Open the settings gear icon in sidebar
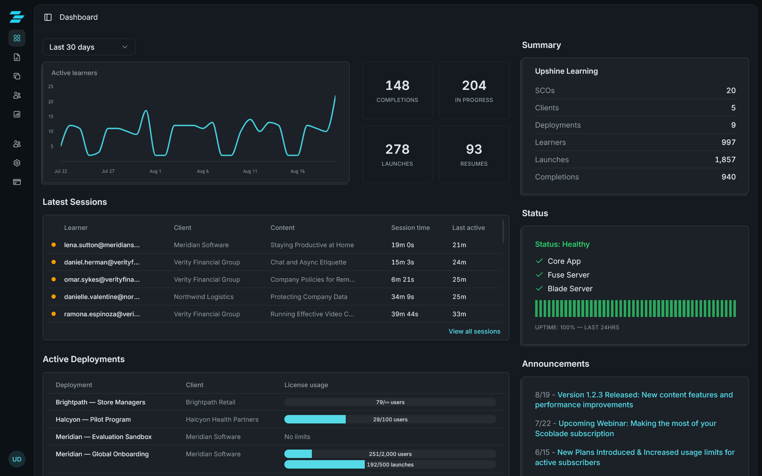This screenshot has height=476, width=762. click(x=17, y=163)
